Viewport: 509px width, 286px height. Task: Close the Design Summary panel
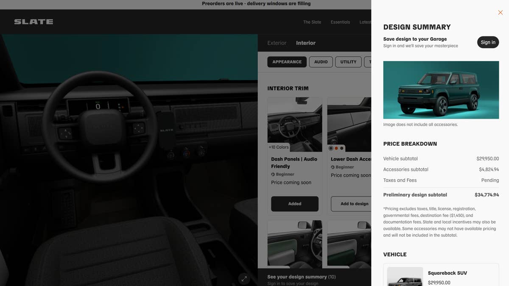pos(501,13)
